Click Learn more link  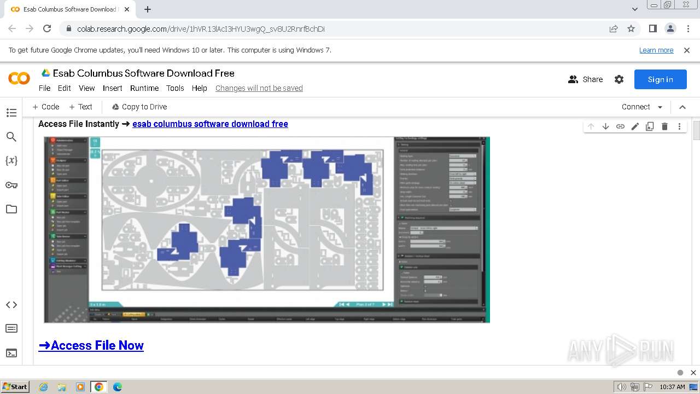[656, 50]
